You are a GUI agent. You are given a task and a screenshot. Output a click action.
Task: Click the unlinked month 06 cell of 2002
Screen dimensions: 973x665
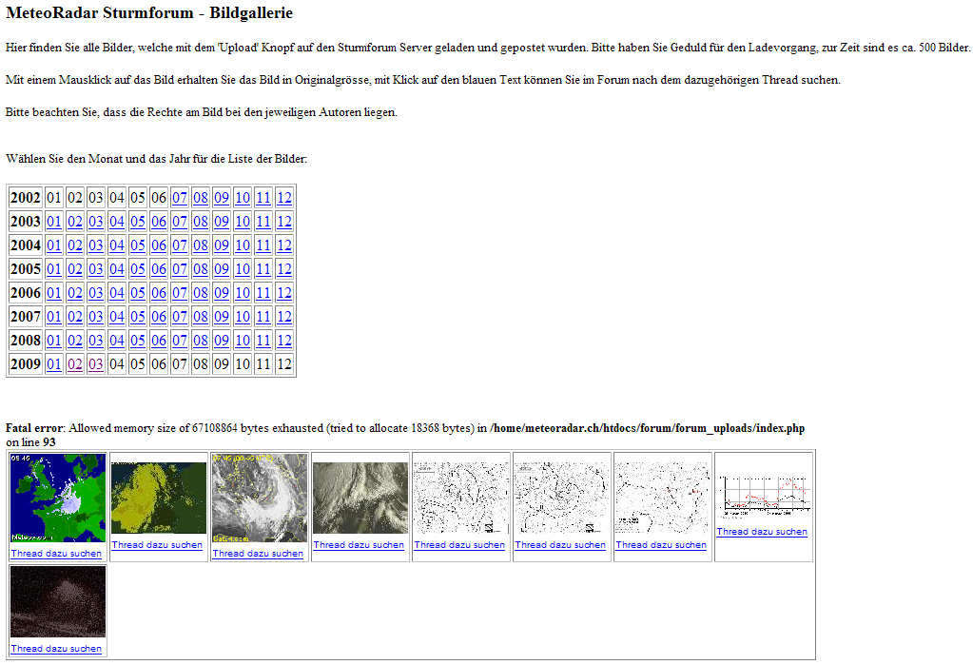159,198
